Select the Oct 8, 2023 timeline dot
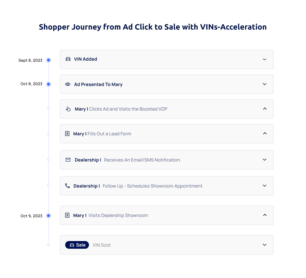Screen dimensions: 306x278 tap(48, 84)
